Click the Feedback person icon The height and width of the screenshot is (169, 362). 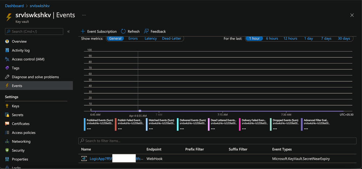pos(146,32)
